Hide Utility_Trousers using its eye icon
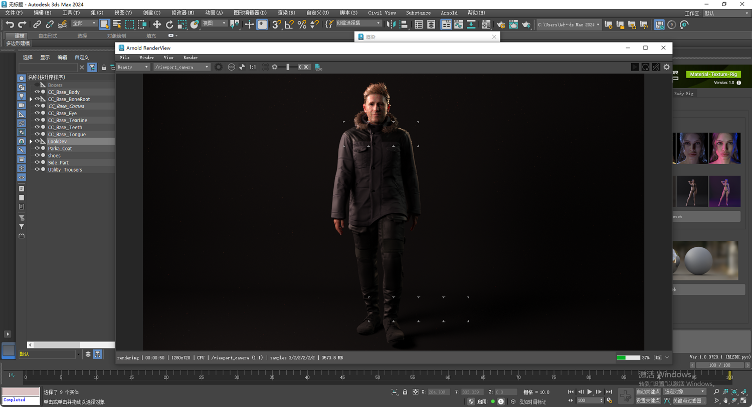 (37, 169)
